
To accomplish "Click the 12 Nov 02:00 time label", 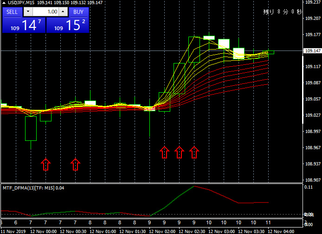I will tap(162, 231).
